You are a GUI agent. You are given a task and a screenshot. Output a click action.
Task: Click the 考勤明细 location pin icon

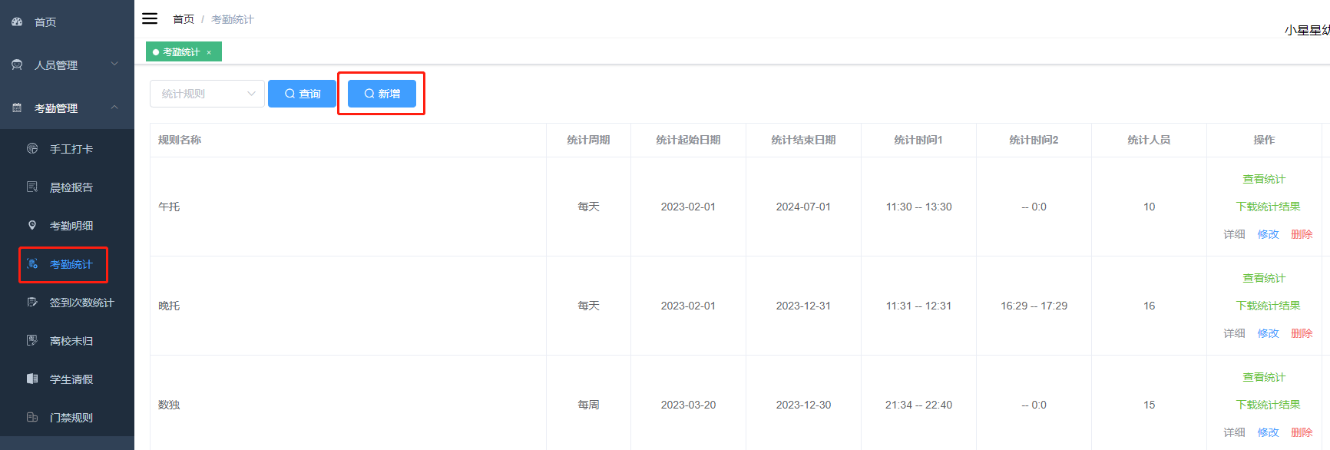pyautogui.click(x=32, y=226)
